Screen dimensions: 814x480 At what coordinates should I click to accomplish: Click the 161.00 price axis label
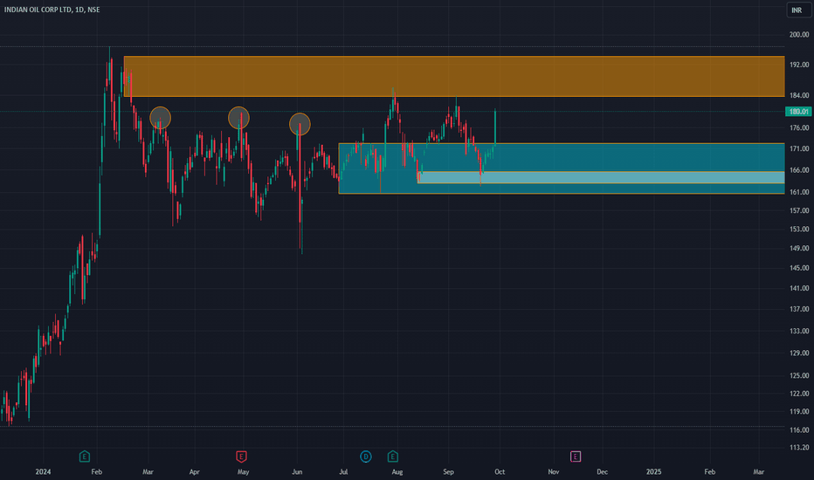point(799,192)
